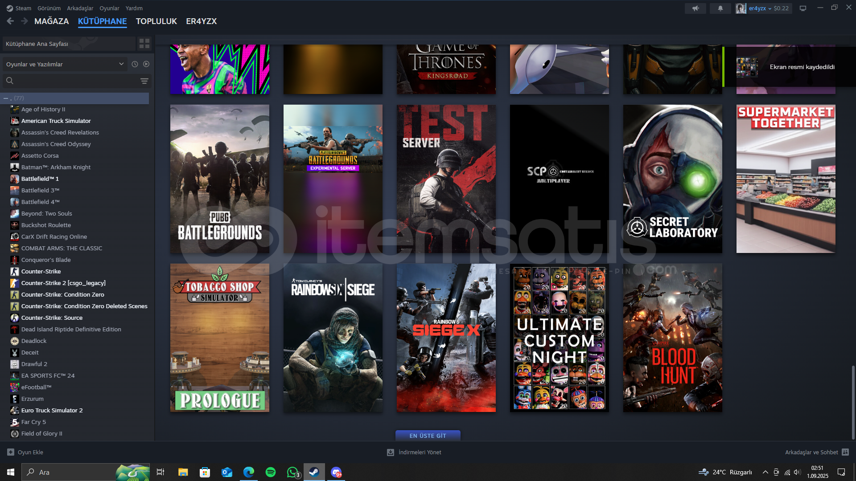
Task: Open Battlegrounds Experimental Server cover
Action: (x=333, y=179)
